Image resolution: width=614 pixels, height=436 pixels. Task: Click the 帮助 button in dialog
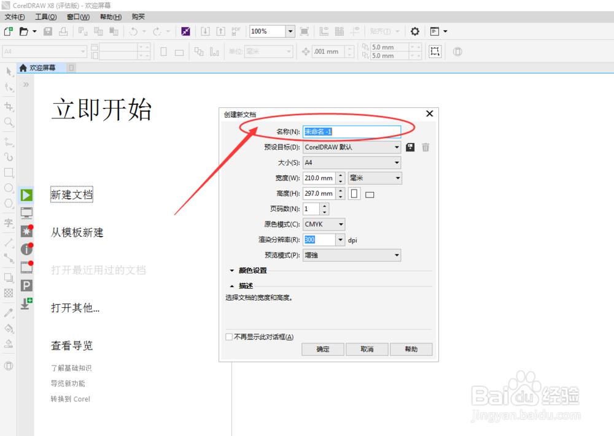[x=411, y=349]
